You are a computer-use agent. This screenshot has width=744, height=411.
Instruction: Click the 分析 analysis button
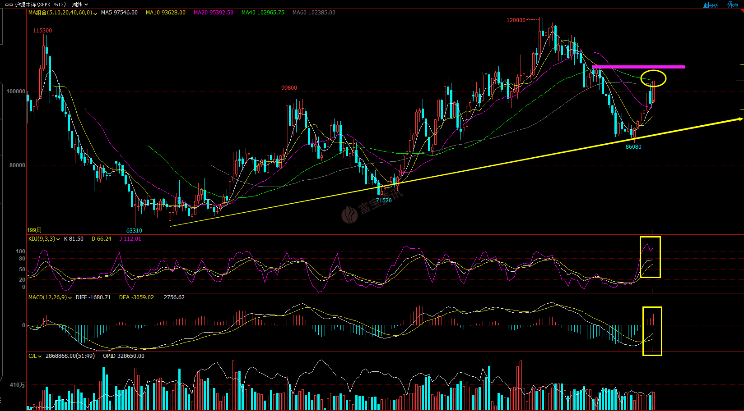pos(711,5)
